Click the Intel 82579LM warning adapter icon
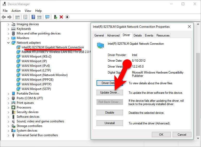The image size is (201, 147). [x=18, y=47]
